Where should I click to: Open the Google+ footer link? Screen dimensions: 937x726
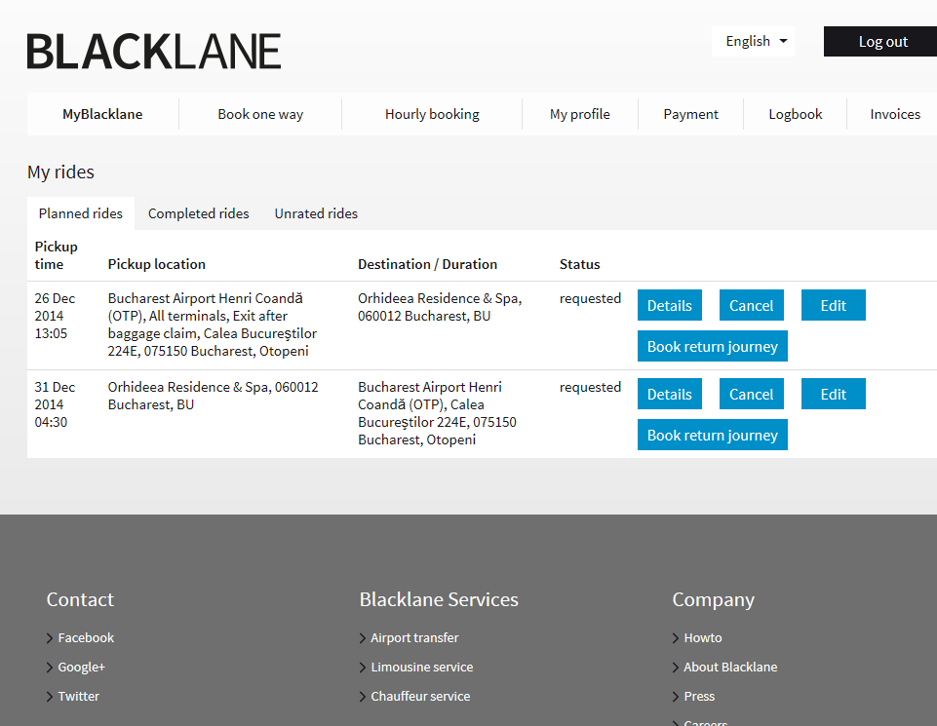coord(81,667)
